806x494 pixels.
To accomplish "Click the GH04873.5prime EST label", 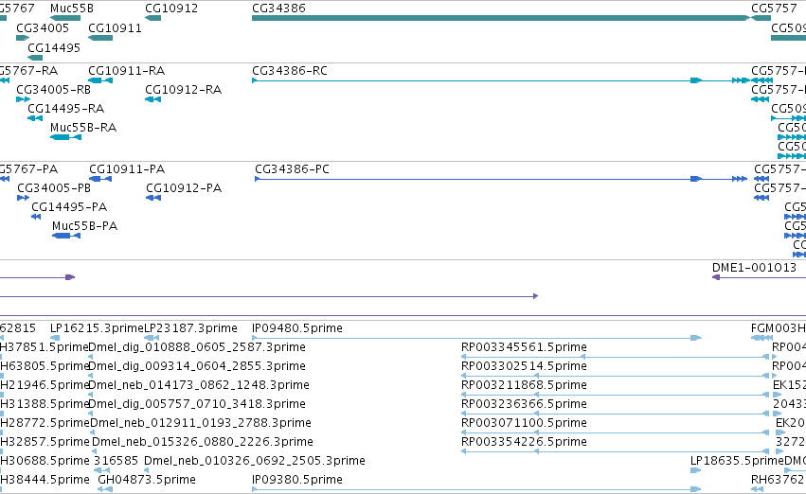I will click(x=147, y=480).
